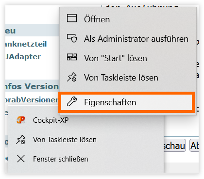This screenshot has width=204, height=179.
Task: Click the wrench icon beside Eigenschaften
Action: click(72, 101)
